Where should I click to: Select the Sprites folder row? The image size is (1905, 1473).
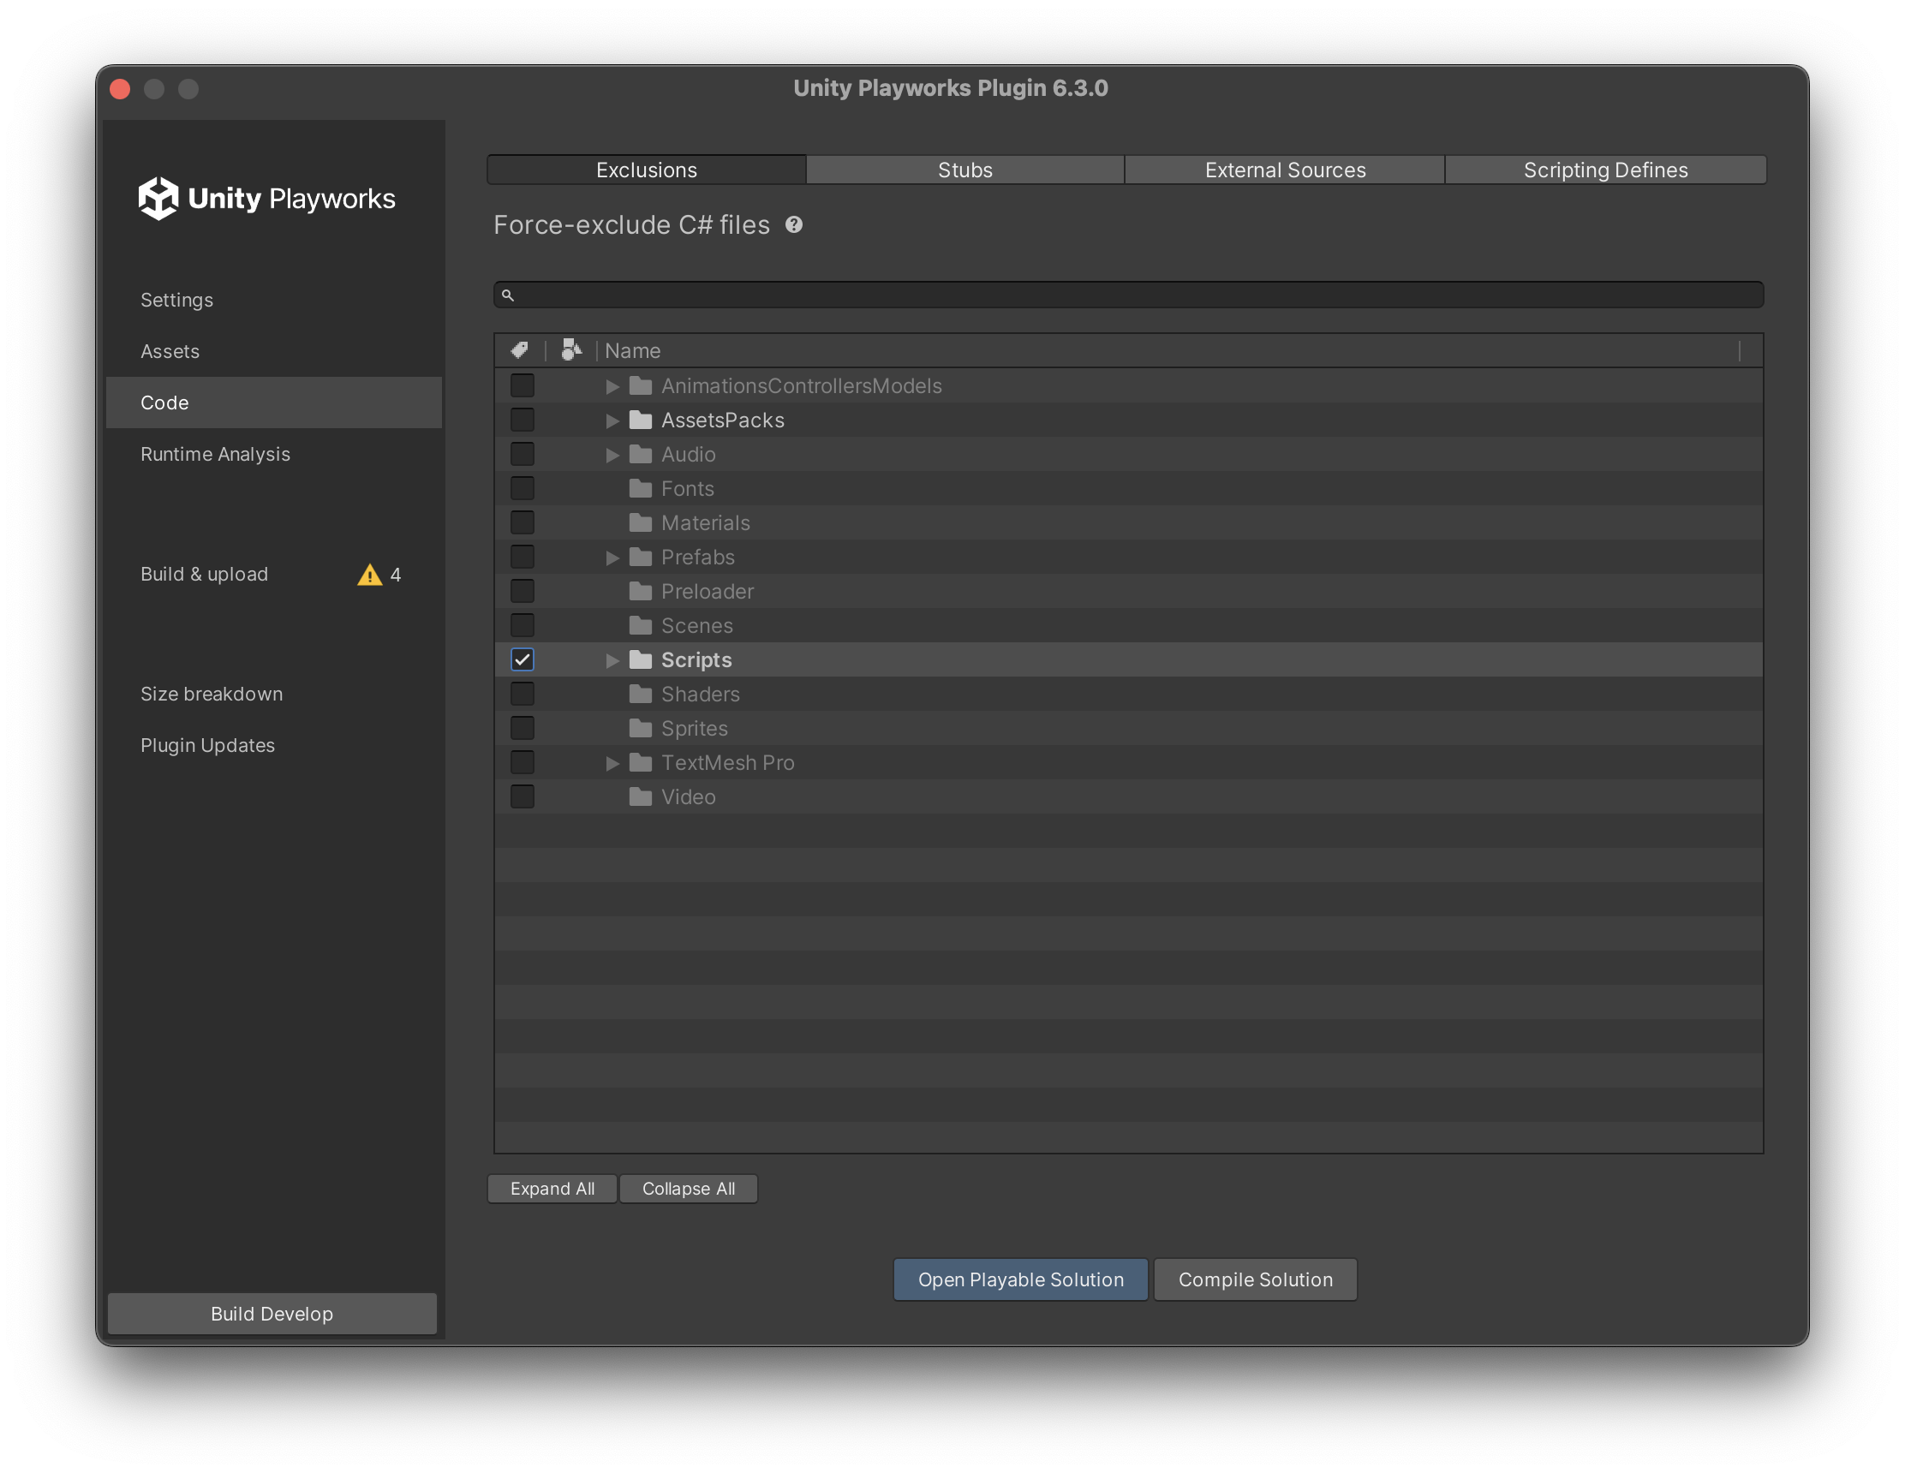[1129, 728]
